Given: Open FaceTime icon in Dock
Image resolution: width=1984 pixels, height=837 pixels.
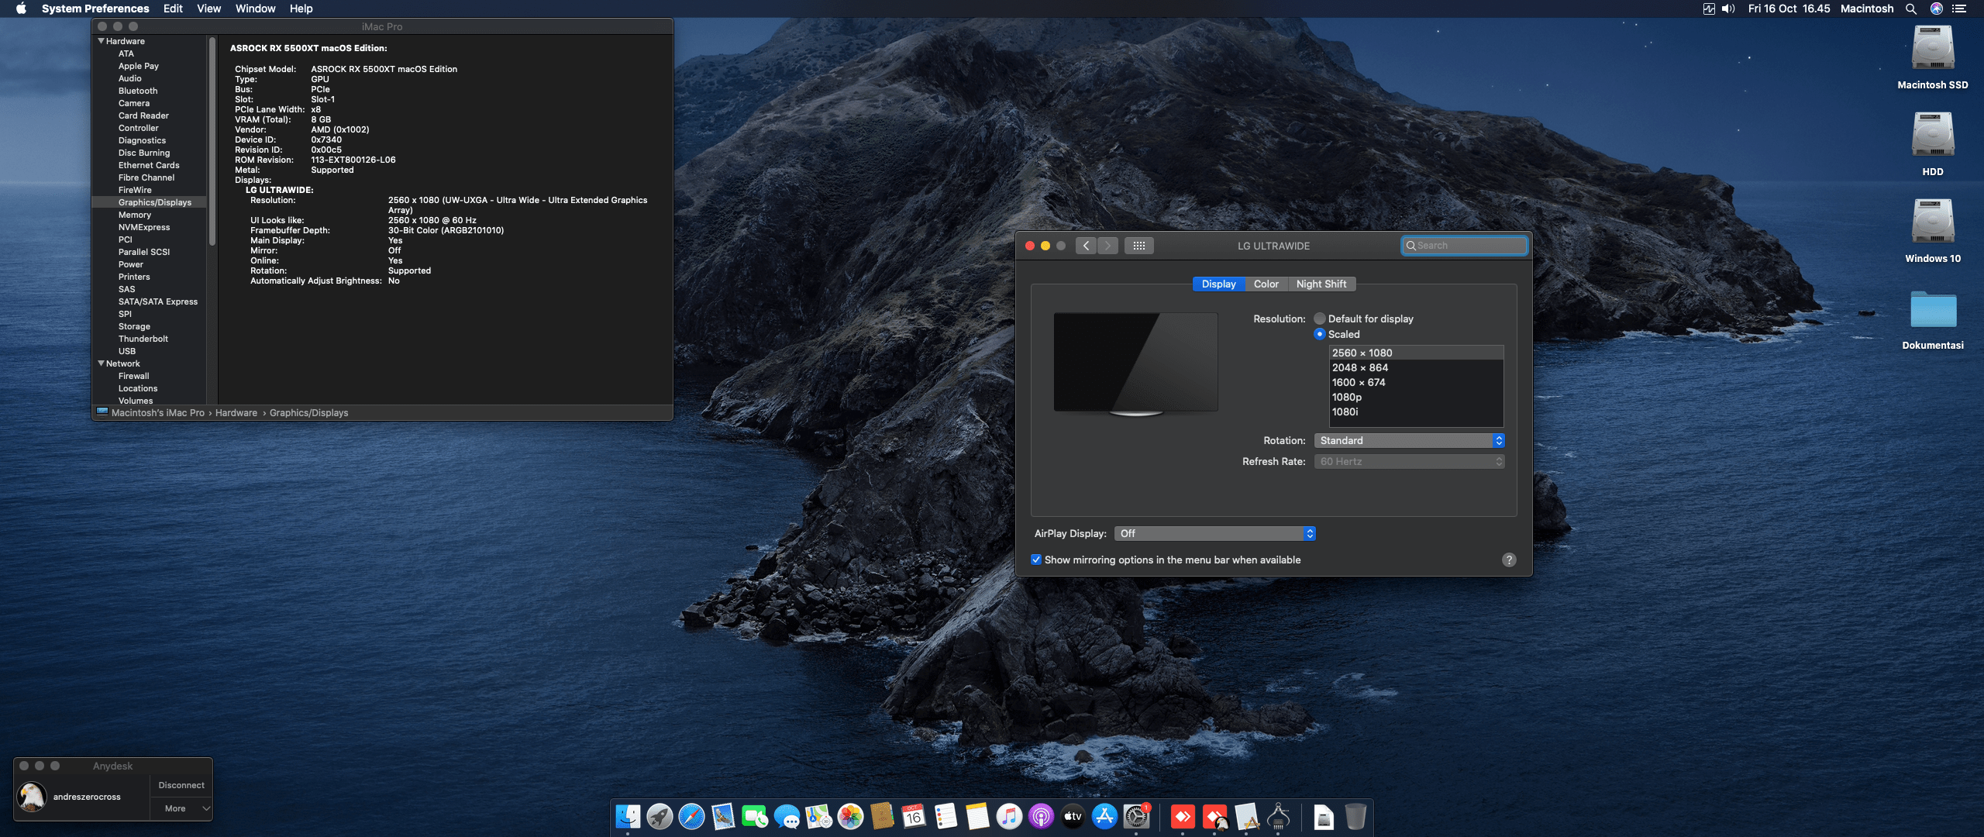Looking at the screenshot, I should pos(755,816).
